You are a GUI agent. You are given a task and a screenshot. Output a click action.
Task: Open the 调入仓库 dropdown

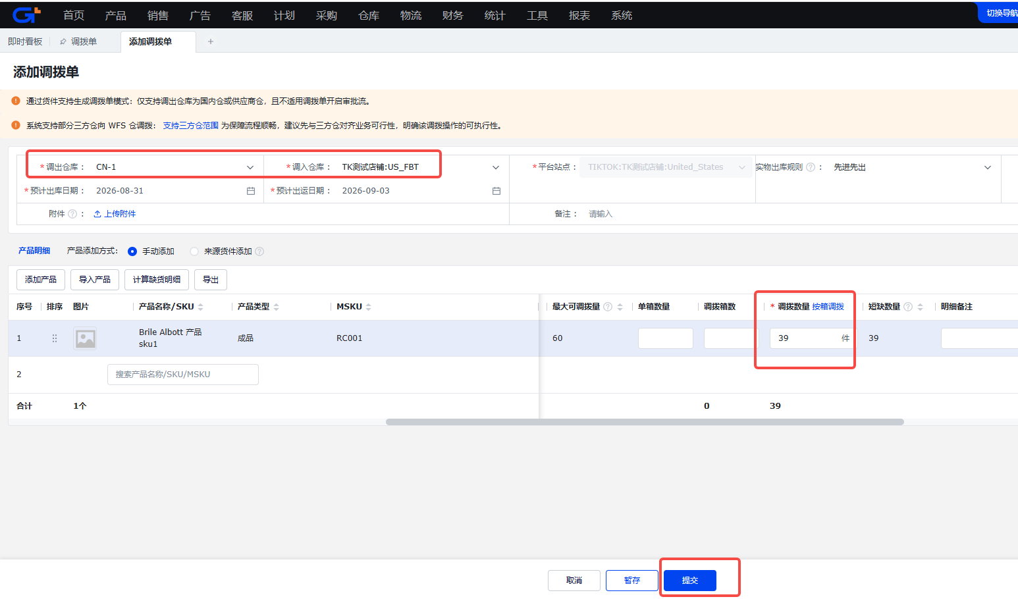[421, 167]
